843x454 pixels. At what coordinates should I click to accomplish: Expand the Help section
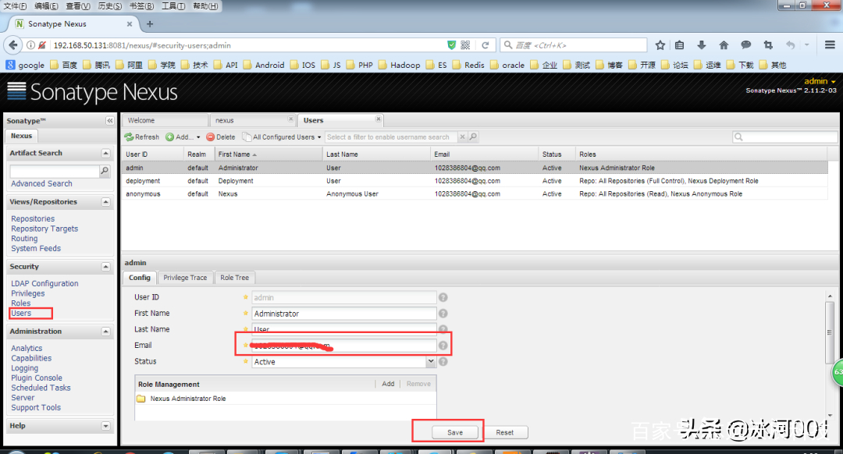(x=106, y=426)
